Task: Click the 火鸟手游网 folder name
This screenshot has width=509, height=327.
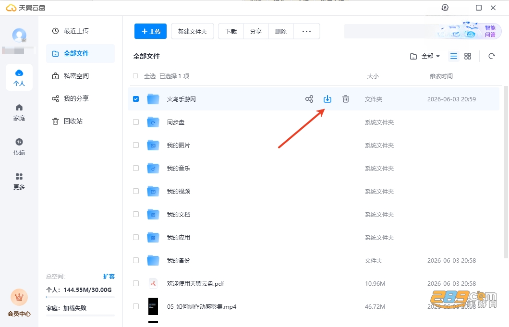Action: 181,99
